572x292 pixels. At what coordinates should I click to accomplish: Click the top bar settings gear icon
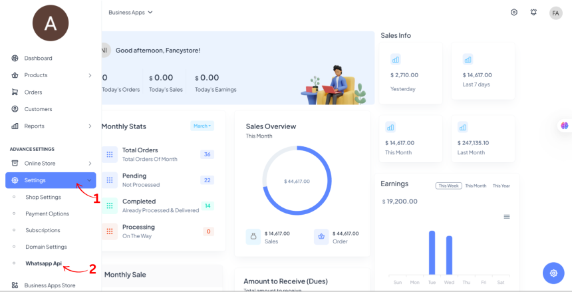coord(514,13)
